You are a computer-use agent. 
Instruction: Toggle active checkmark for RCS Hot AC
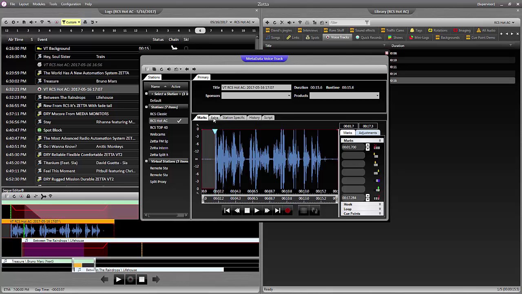click(179, 120)
